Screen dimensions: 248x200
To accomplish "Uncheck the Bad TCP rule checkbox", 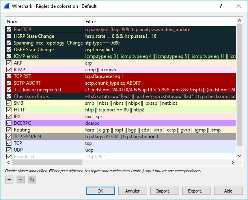I will (x=9, y=30).
